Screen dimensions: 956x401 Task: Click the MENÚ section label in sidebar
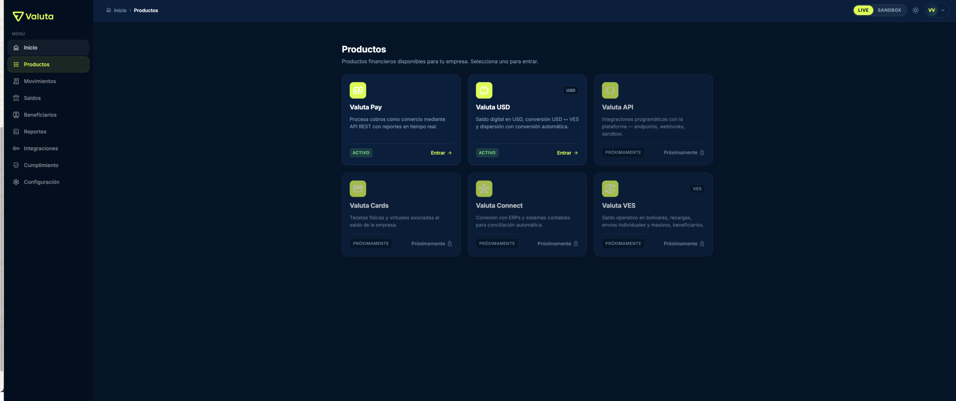coord(18,34)
